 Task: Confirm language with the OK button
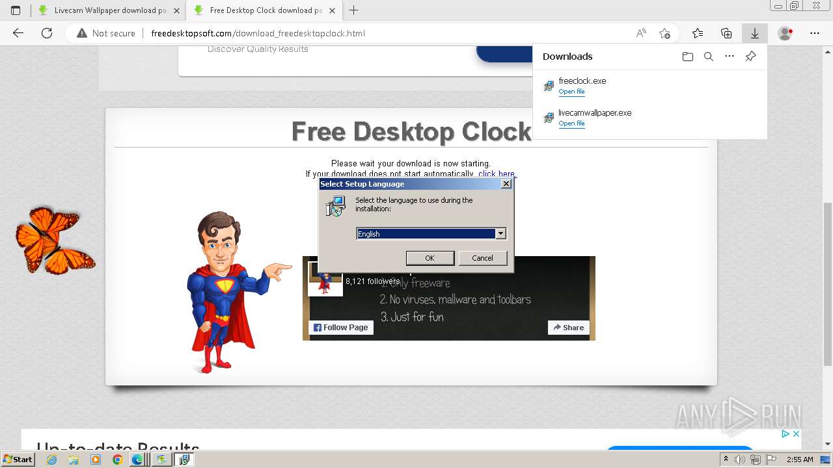[x=430, y=258]
